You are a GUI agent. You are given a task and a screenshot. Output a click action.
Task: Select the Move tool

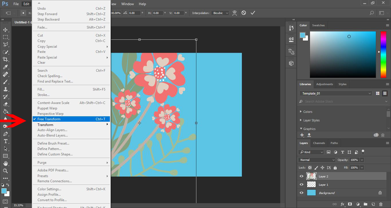coord(5,30)
